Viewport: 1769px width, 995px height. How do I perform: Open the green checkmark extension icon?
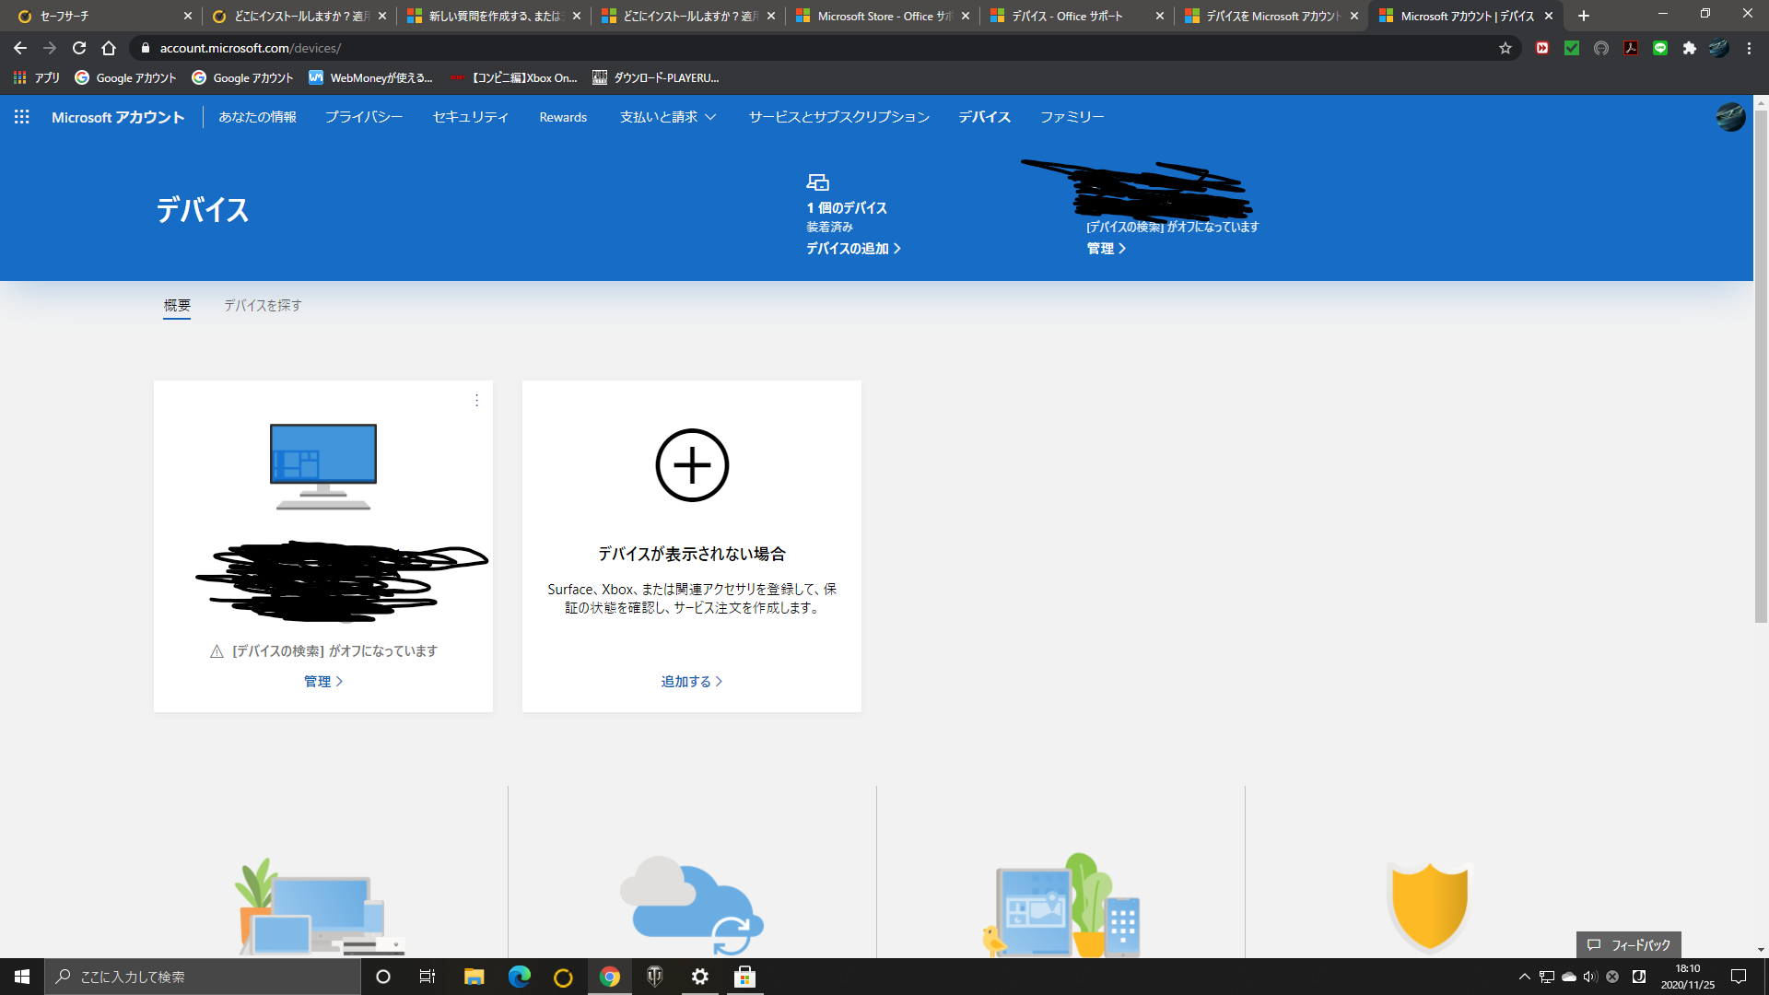click(x=1572, y=48)
